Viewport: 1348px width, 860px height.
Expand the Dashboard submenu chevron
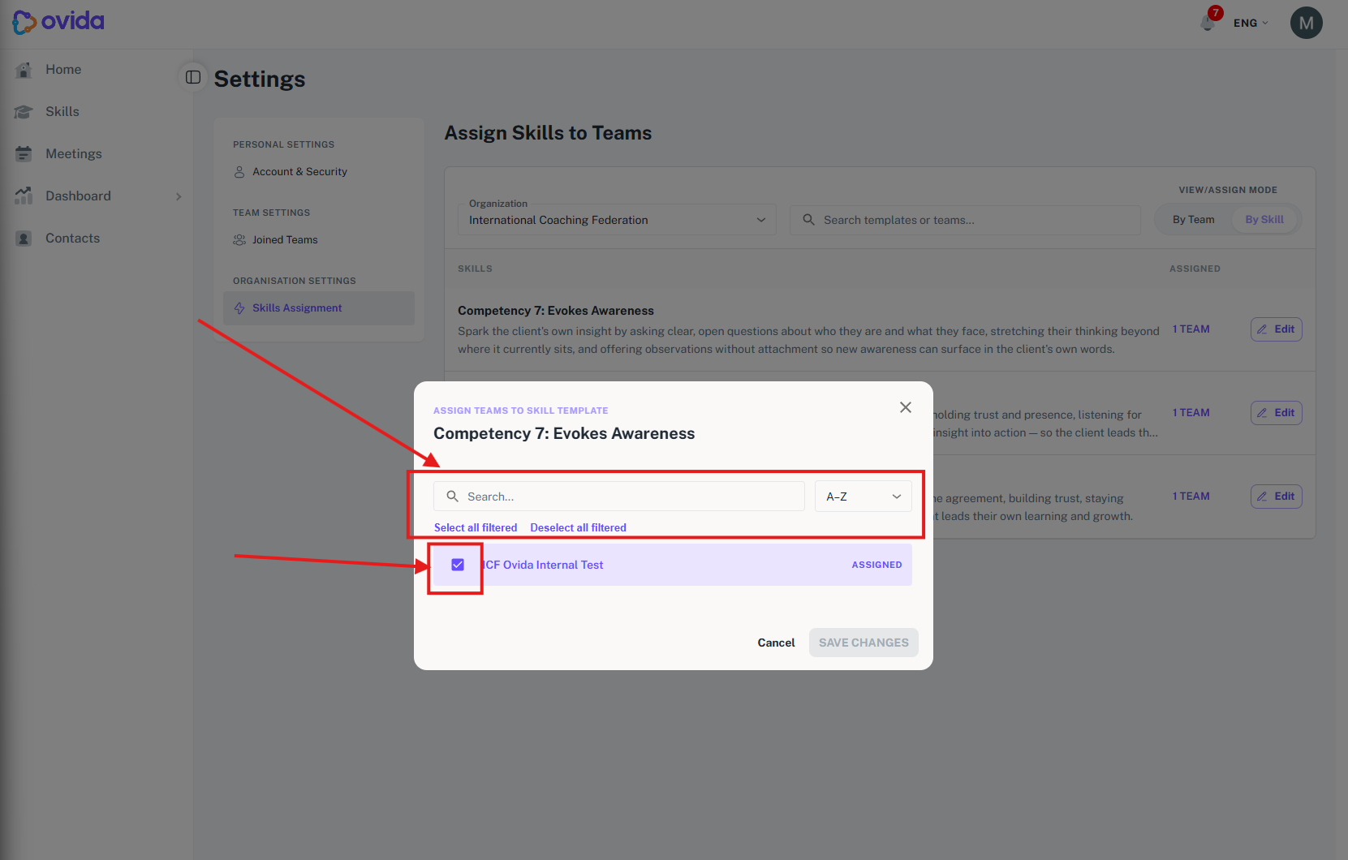(179, 196)
